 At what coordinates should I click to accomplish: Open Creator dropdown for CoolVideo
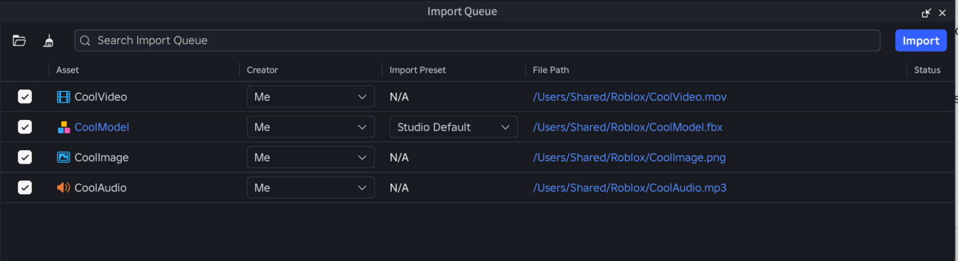(311, 97)
